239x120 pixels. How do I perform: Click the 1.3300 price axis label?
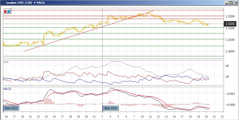pos(229,16)
